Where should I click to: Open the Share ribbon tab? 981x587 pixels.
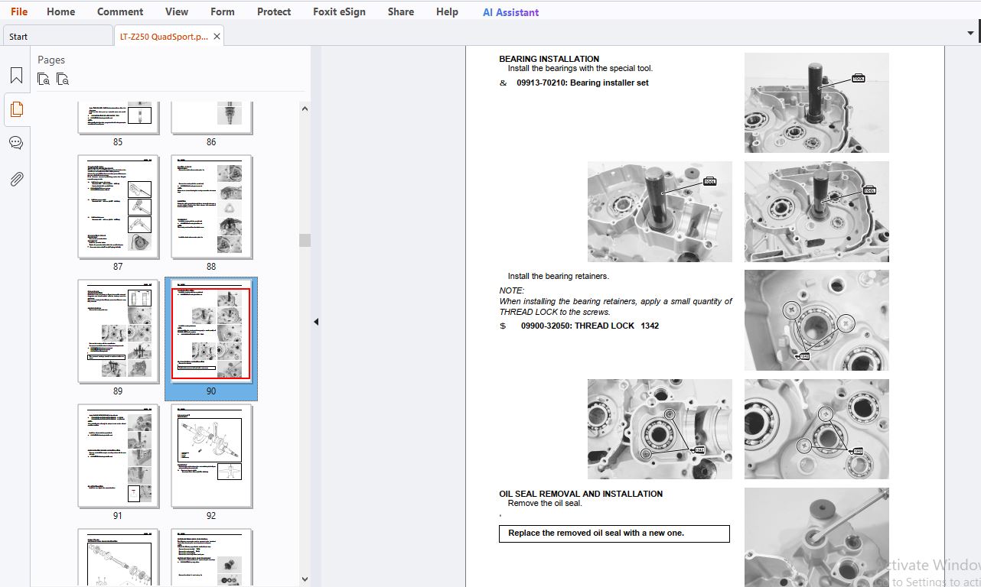pyautogui.click(x=401, y=11)
